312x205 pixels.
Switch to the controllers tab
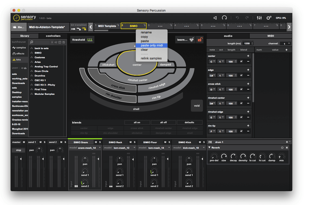(53, 36)
